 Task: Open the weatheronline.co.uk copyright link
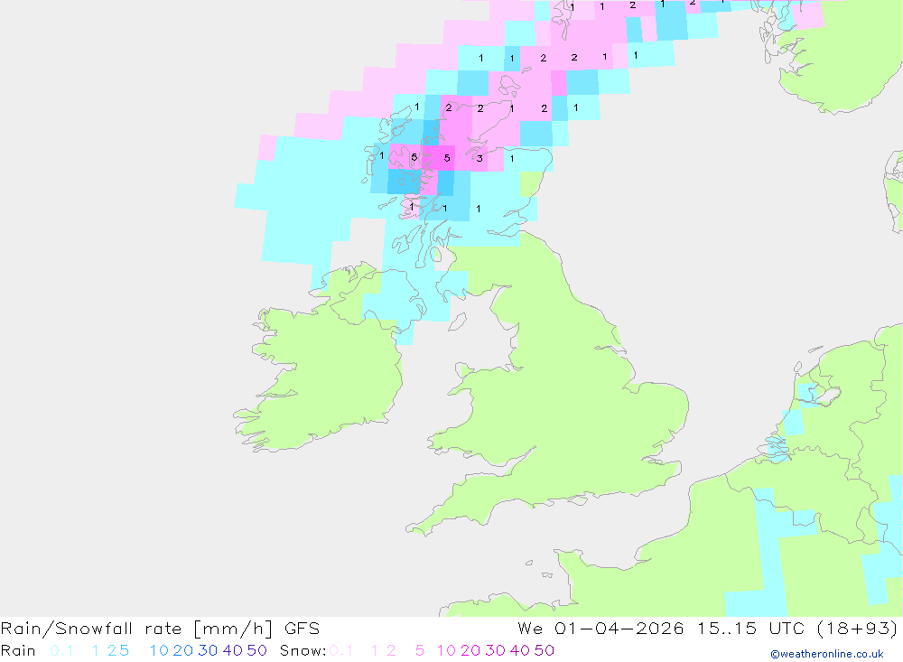[827, 654]
